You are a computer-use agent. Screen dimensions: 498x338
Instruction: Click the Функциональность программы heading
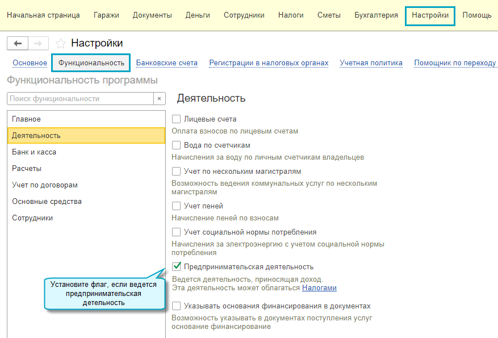(x=82, y=80)
